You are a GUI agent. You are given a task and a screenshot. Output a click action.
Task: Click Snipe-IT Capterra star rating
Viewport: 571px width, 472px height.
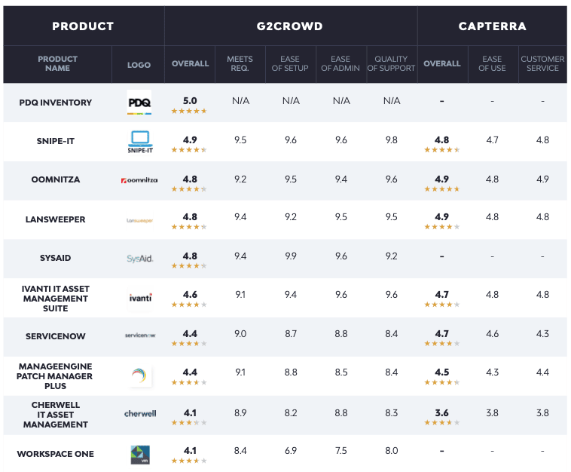441,149
